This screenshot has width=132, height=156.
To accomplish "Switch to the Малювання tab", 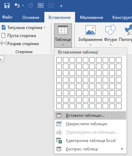I will [x=91, y=17].
